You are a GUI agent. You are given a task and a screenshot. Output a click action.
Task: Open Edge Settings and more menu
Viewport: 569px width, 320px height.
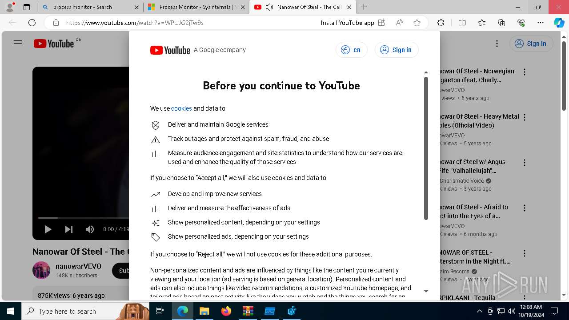pos(541,23)
